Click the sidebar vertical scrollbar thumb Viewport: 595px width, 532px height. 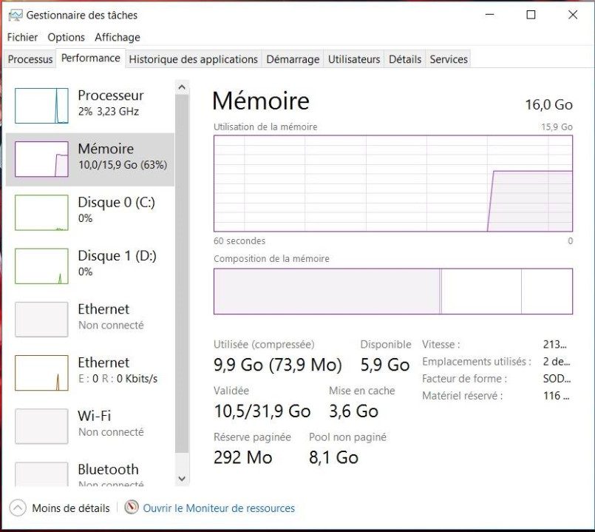click(x=182, y=274)
